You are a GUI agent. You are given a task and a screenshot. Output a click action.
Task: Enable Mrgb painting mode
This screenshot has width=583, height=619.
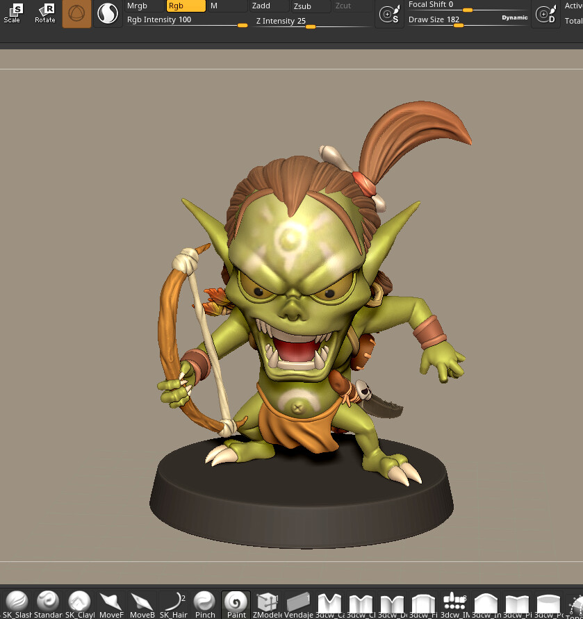click(x=137, y=6)
